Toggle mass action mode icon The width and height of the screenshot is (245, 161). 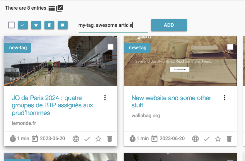point(60,8)
